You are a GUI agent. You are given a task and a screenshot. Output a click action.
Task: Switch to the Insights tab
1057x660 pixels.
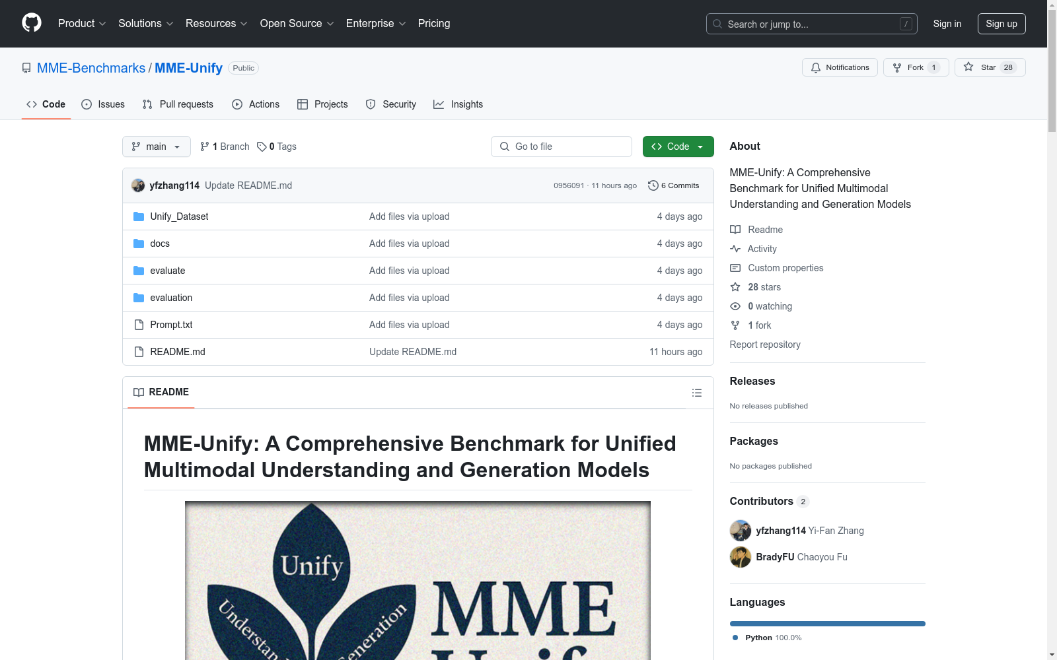458,104
